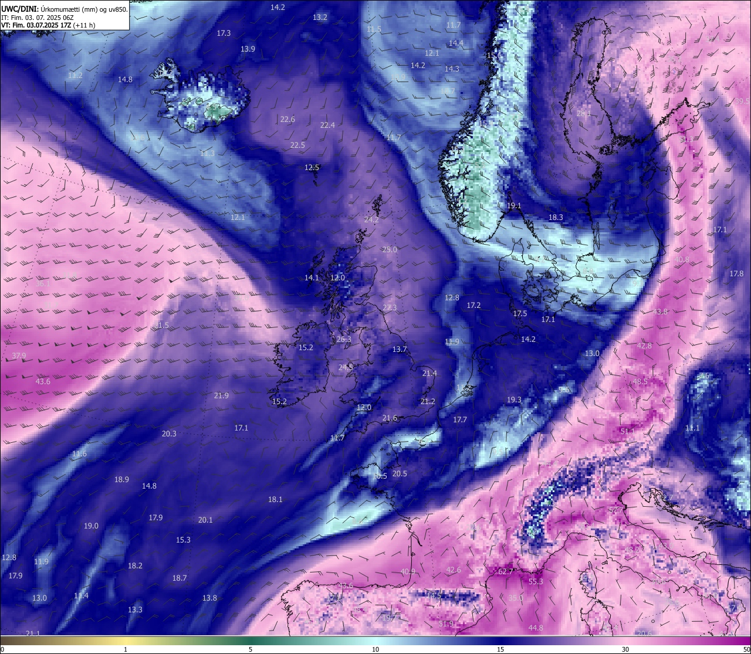Click the 51.9 value over Spain
The height and width of the screenshot is (654, 751).
click(446, 624)
